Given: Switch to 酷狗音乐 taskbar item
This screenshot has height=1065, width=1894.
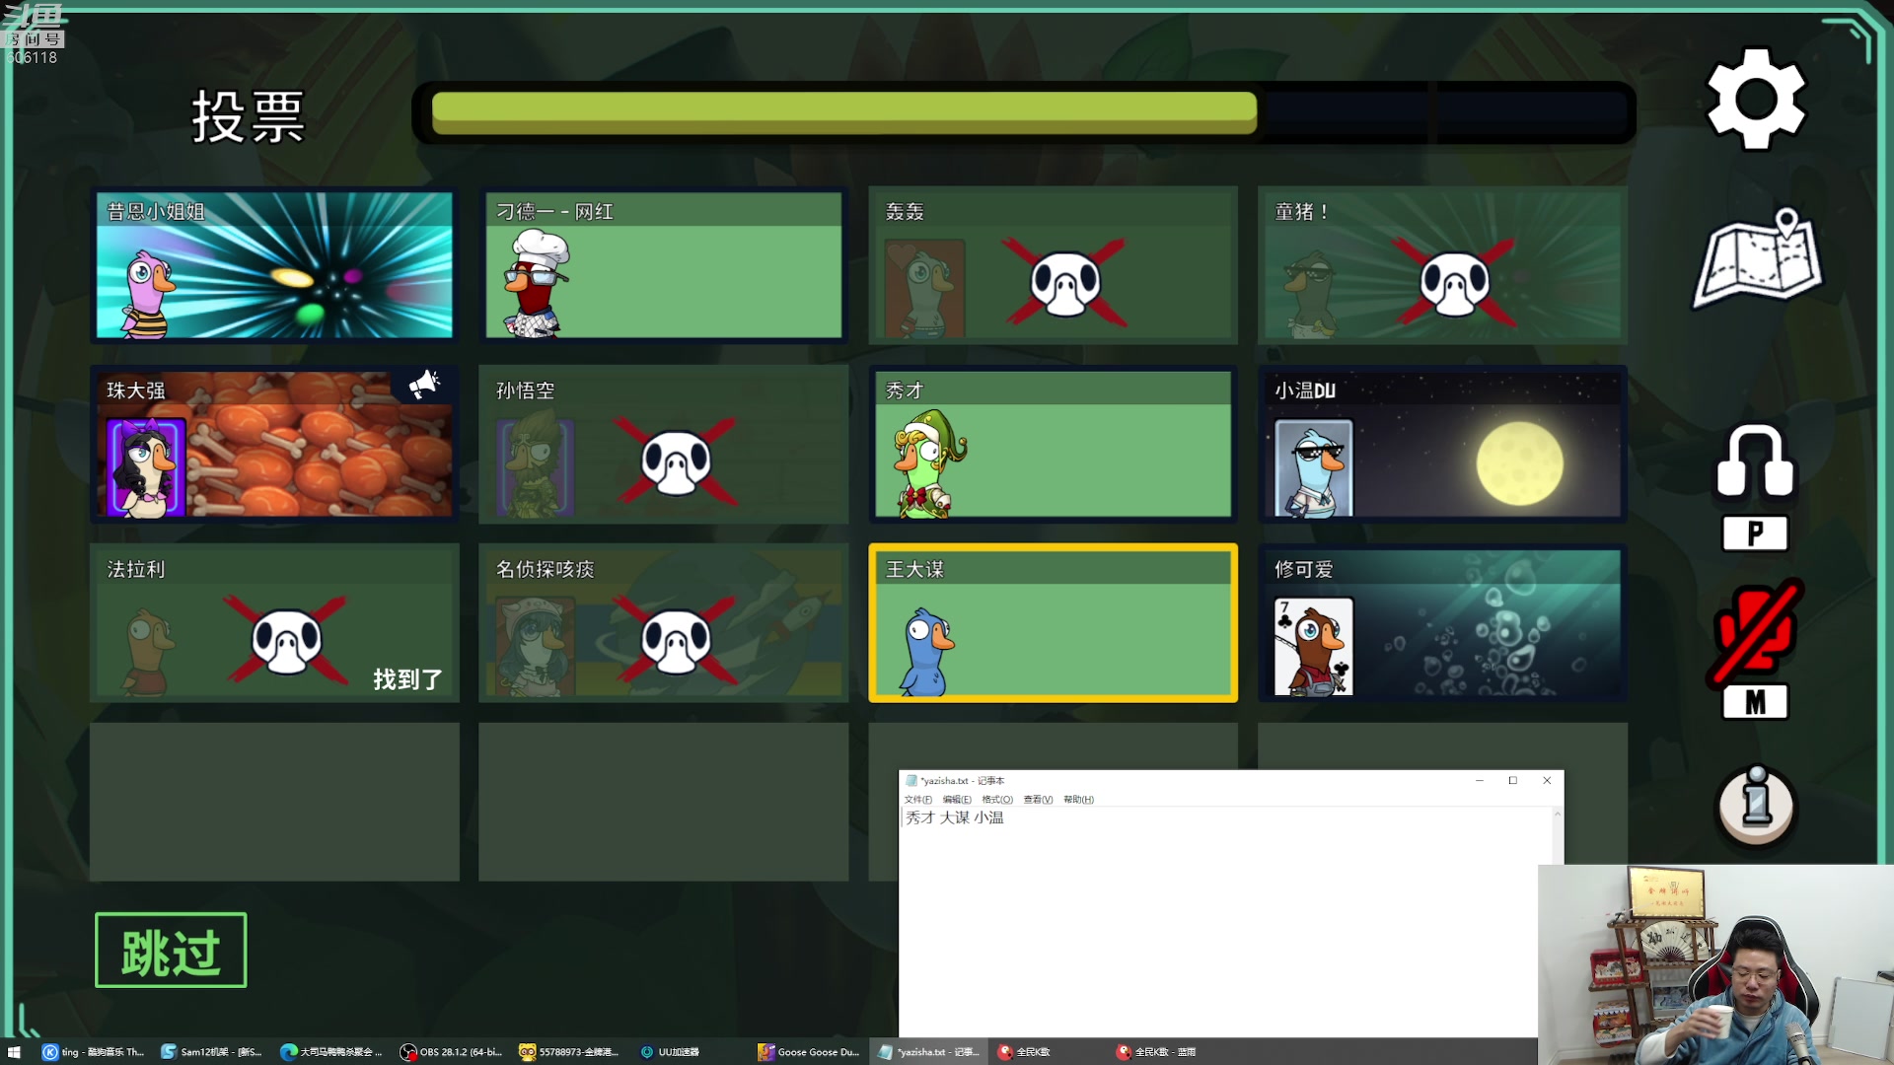Looking at the screenshot, I should 94,1052.
